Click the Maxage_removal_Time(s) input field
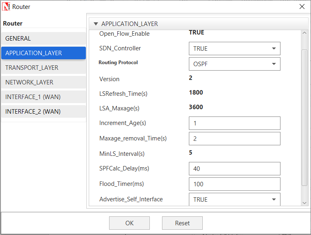 (234, 139)
